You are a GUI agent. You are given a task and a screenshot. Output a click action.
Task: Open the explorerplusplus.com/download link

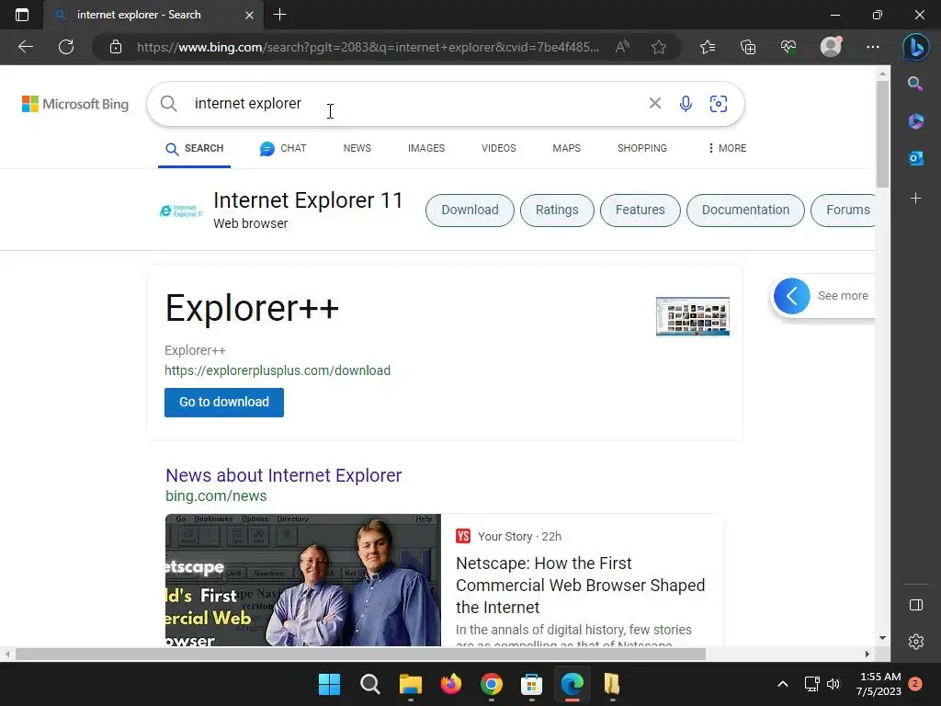click(x=278, y=370)
